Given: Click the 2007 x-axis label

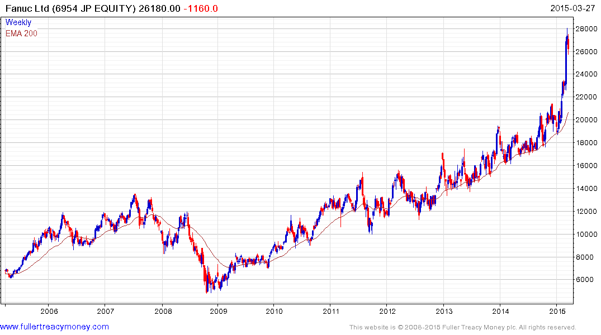Looking at the screenshot, I should pyautogui.click(x=106, y=311).
